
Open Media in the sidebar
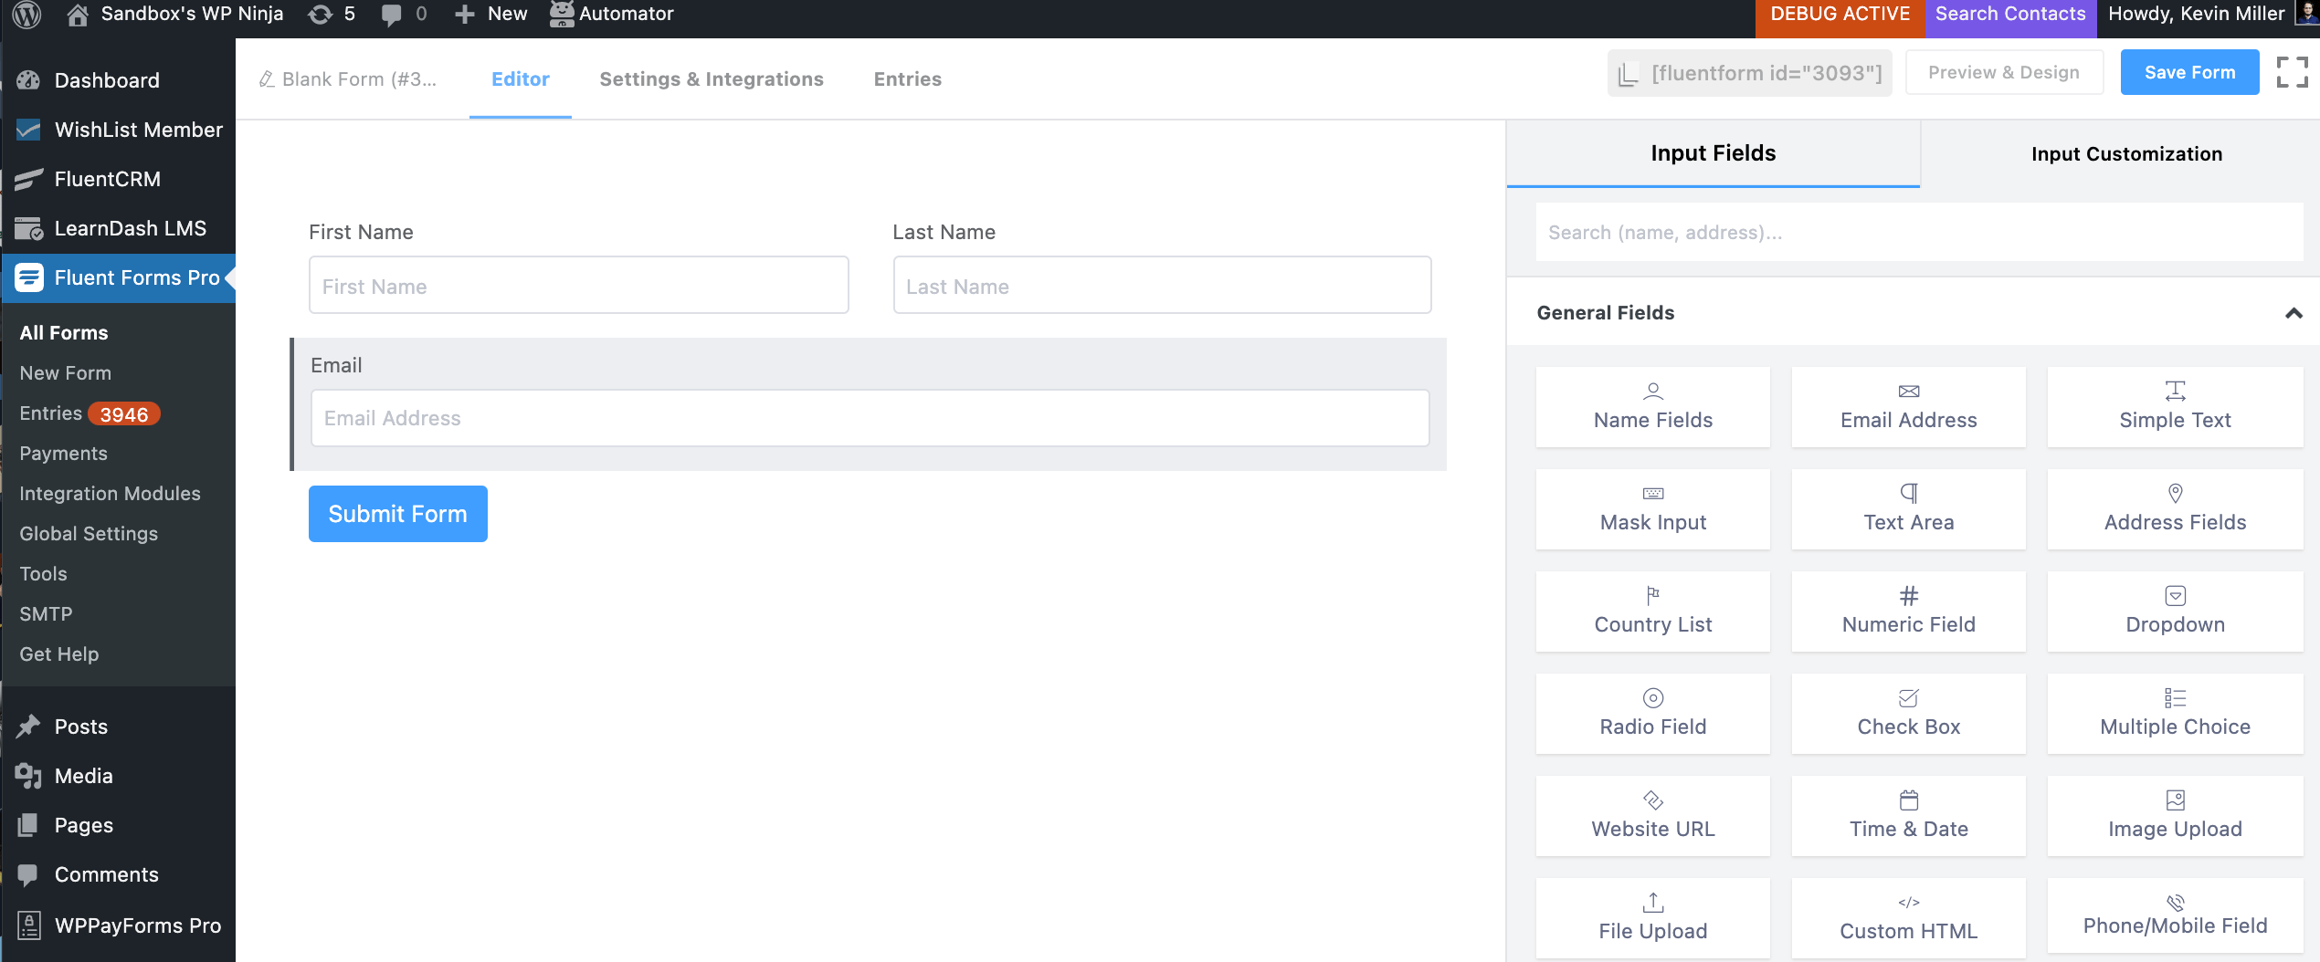(x=119, y=776)
